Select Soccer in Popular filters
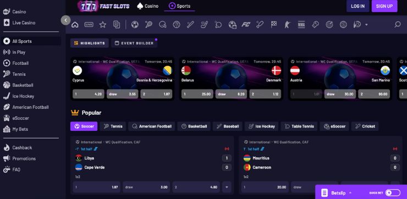 tap(84, 126)
